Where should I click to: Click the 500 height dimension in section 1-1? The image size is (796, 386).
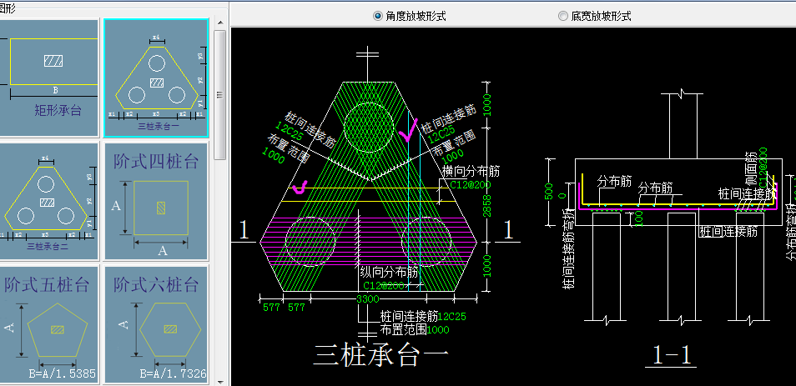pos(548,192)
